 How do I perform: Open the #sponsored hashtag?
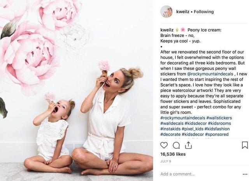click(217, 134)
